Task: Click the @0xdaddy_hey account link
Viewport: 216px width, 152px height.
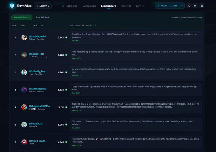Action: 37,71
